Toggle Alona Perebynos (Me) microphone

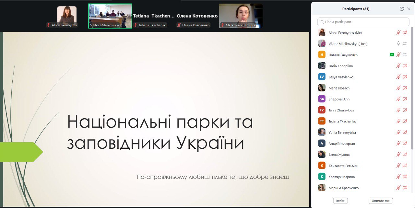pos(398,33)
